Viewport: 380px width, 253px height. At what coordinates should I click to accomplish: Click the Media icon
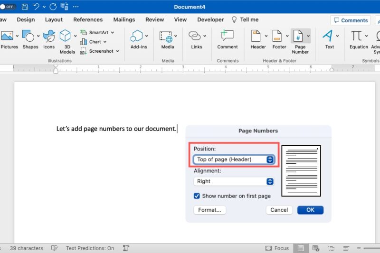[166, 37]
